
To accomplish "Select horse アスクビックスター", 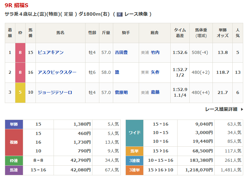I will click(x=57, y=72).
